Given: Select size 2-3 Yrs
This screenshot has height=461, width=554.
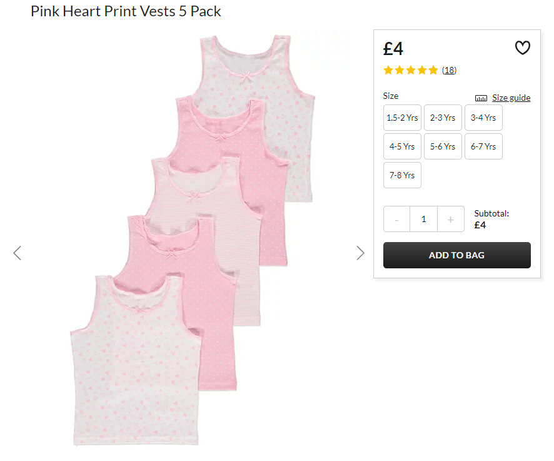Looking at the screenshot, I should click(443, 118).
